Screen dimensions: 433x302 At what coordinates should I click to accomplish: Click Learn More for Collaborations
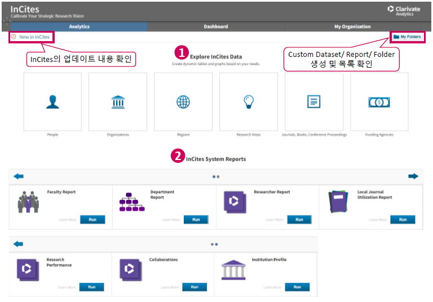tap(170, 287)
